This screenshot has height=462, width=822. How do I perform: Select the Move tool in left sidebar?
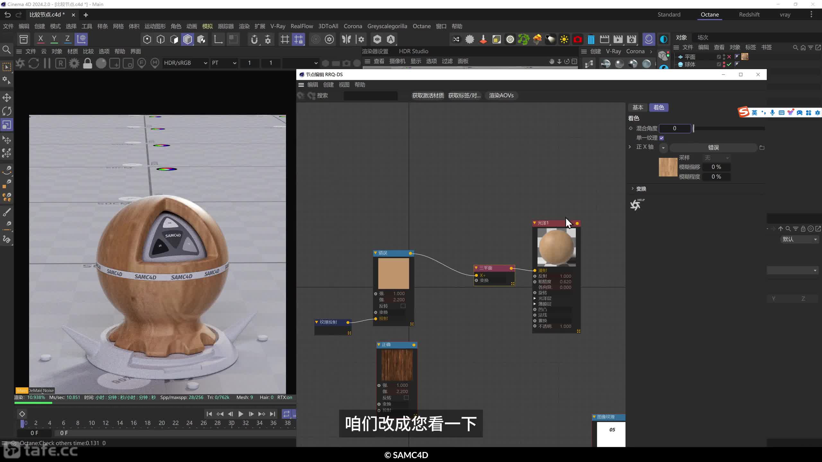pyautogui.click(x=7, y=98)
